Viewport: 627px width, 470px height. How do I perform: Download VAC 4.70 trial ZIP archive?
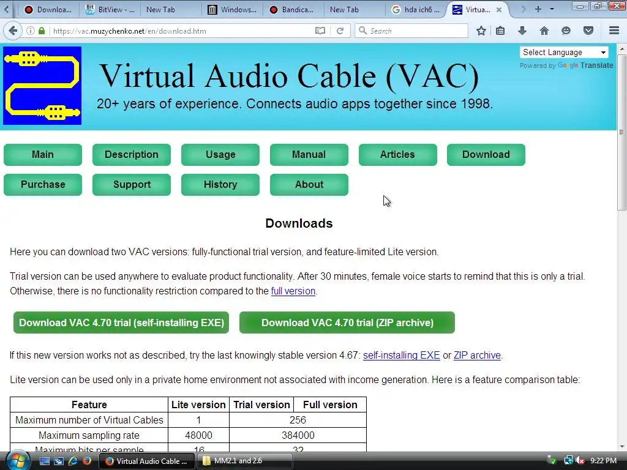(347, 323)
